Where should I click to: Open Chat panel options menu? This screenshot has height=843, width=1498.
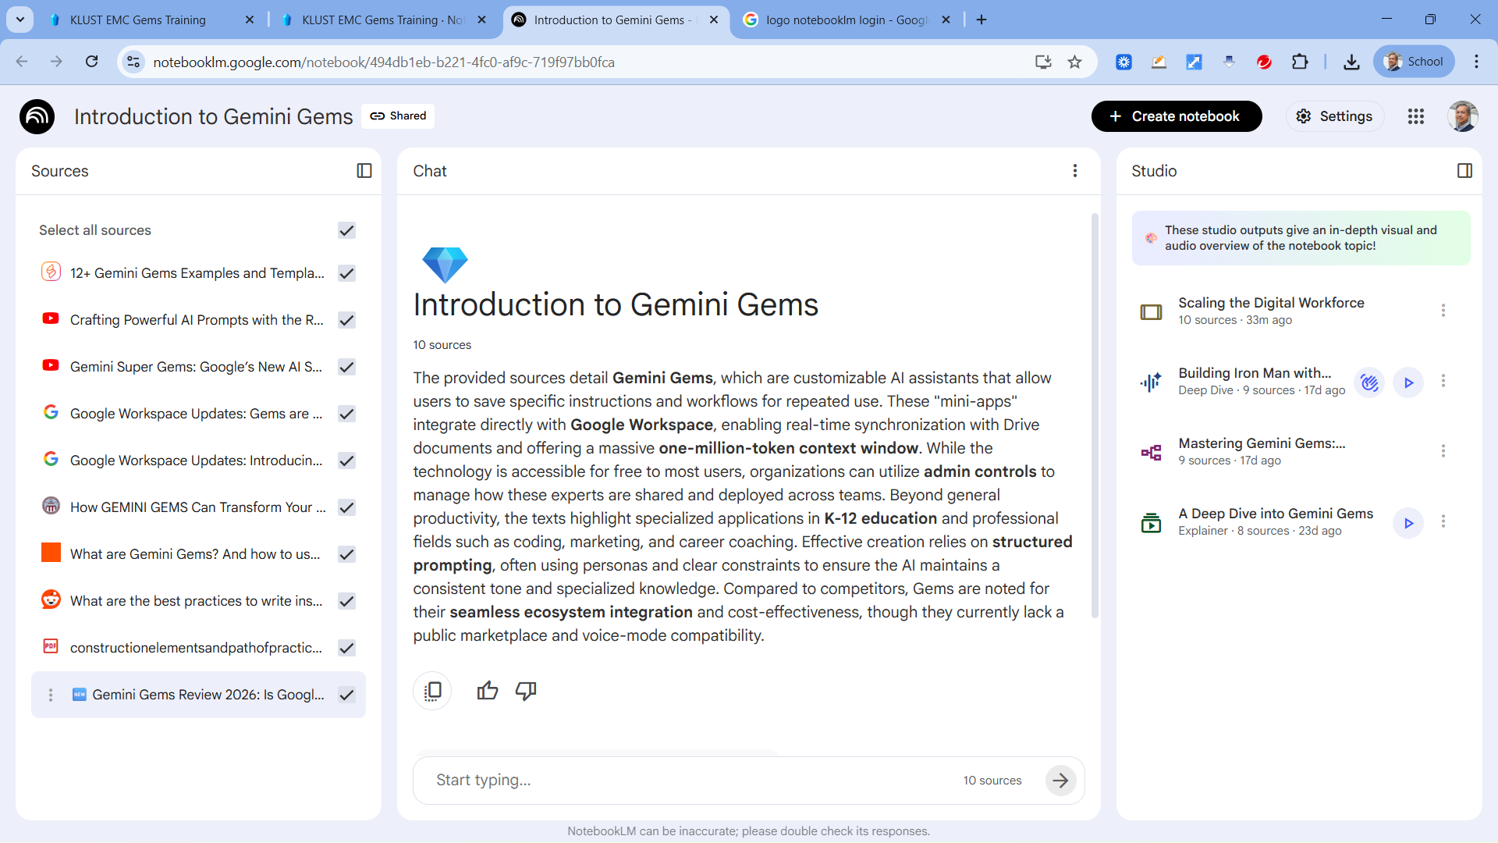pyautogui.click(x=1075, y=171)
